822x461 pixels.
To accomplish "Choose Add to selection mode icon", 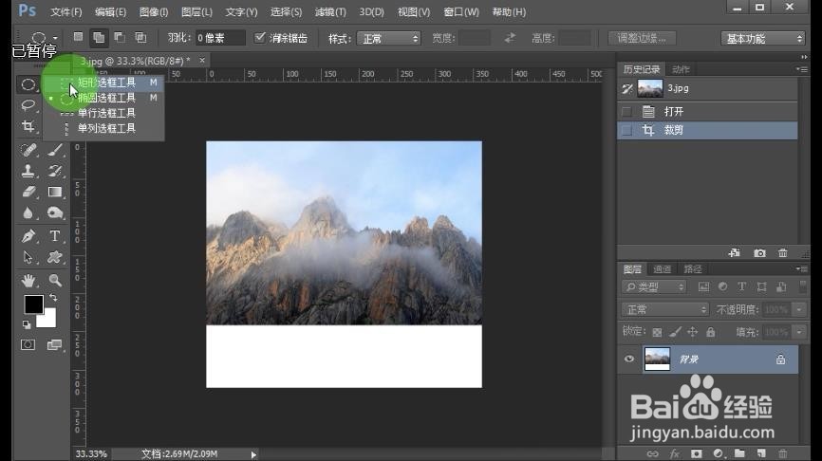I will 99,37.
